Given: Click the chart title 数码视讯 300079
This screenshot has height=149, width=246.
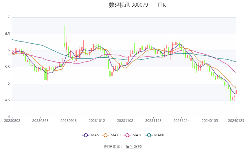Looking at the screenshot, I should coord(128,5).
